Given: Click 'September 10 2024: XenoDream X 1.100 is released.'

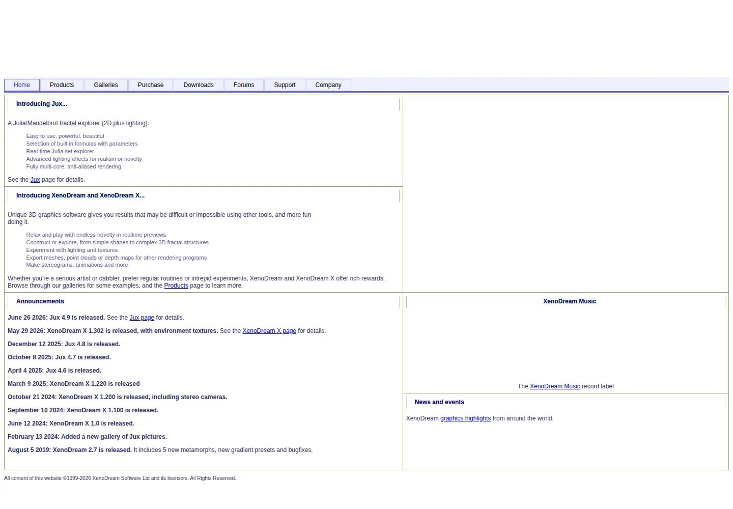Looking at the screenshot, I should coord(83,410).
